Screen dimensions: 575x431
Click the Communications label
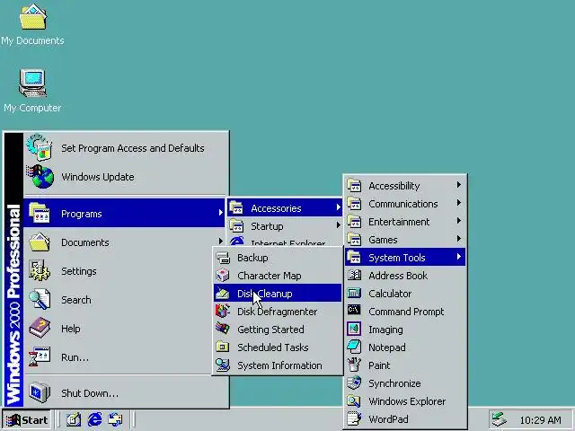point(403,204)
